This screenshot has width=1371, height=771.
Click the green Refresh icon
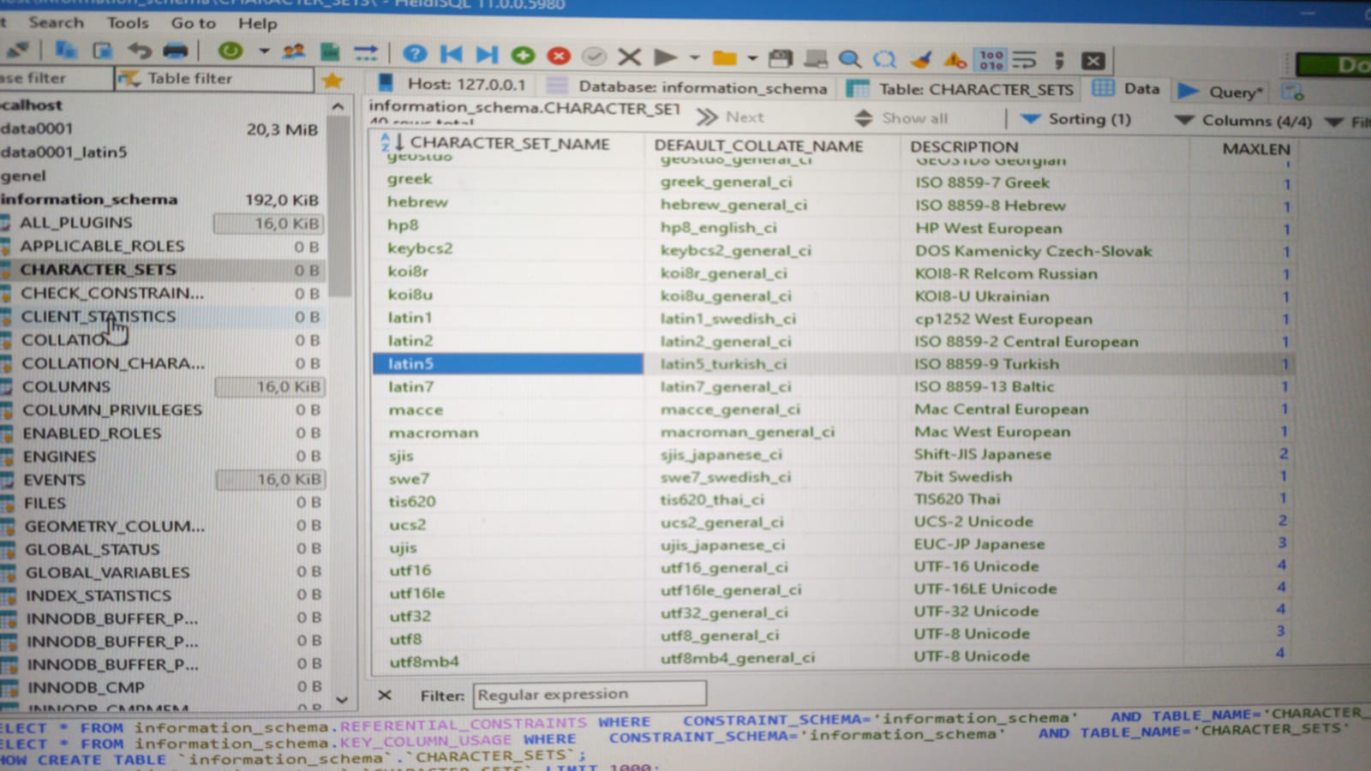(230, 51)
